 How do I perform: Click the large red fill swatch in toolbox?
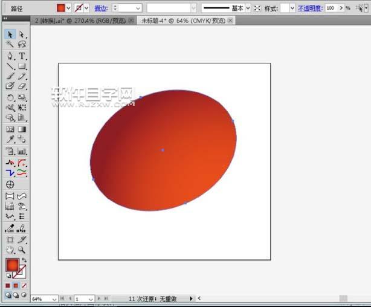[12, 265]
